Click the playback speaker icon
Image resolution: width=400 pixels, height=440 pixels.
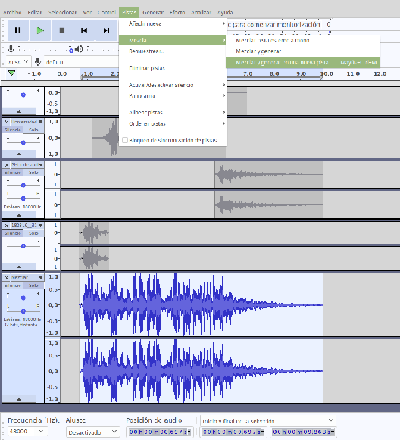(79, 49)
